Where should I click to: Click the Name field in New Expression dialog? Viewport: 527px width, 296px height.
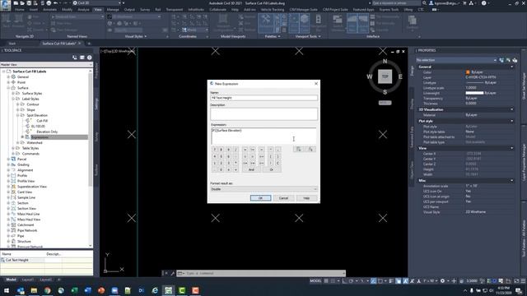(x=263, y=98)
